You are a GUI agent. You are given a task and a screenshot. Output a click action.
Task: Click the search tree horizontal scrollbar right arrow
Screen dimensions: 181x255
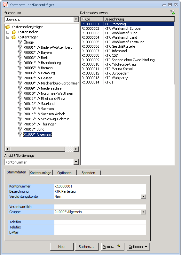point(76,149)
